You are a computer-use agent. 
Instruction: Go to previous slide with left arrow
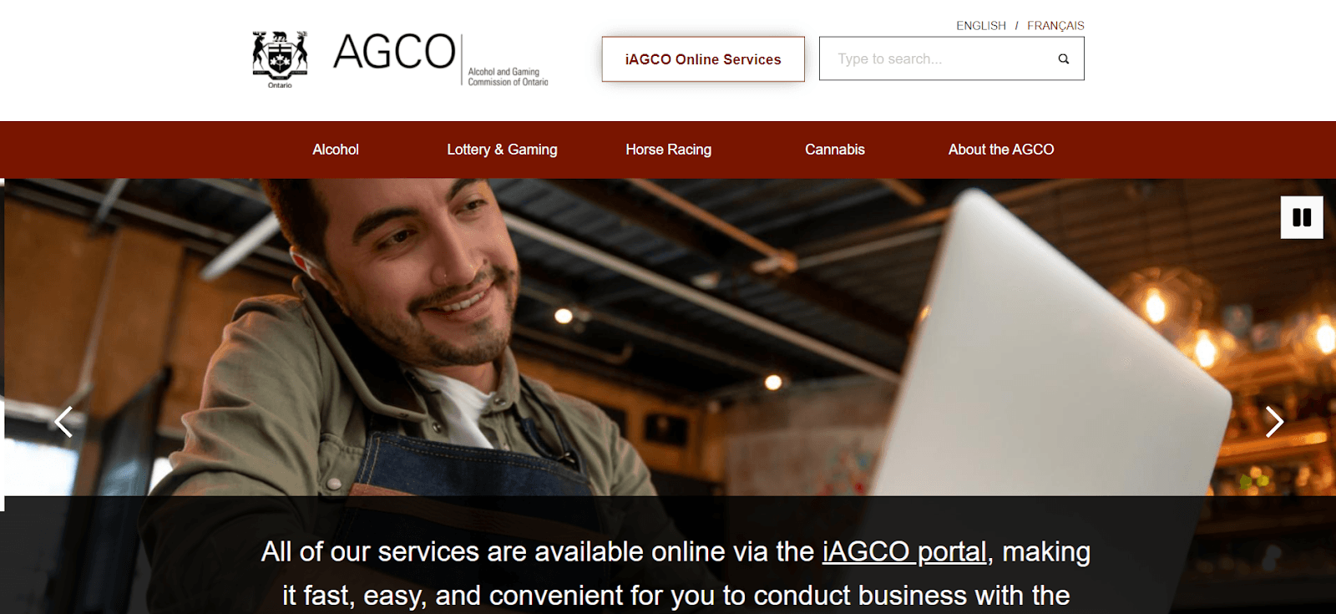(63, 422)
